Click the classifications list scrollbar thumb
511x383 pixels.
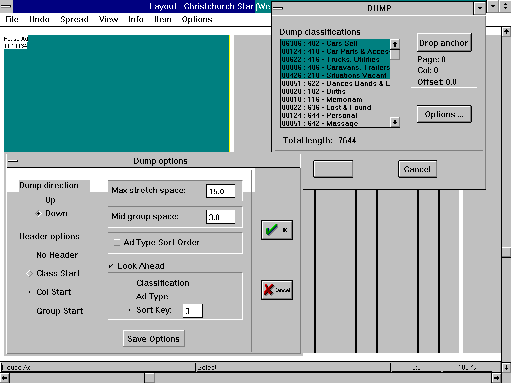click(x=395, y=54)
